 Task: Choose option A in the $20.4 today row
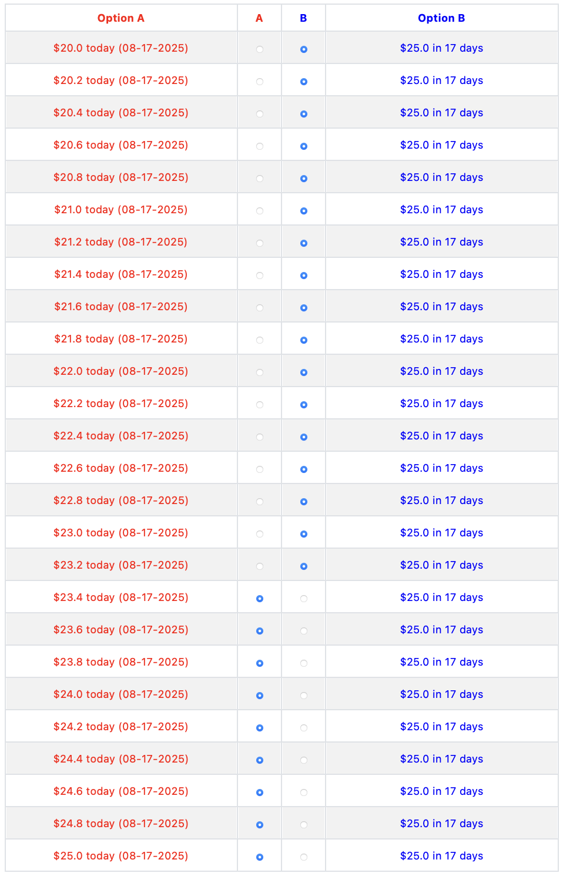[260, 114]
